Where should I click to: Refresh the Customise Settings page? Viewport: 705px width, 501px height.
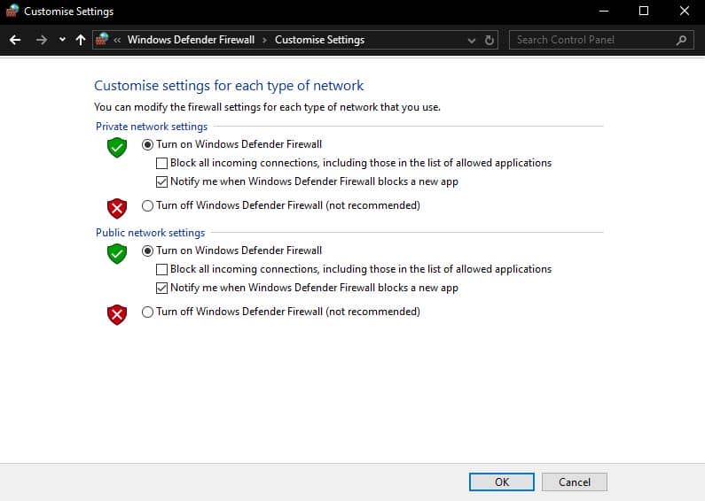(x=490, y=41)
